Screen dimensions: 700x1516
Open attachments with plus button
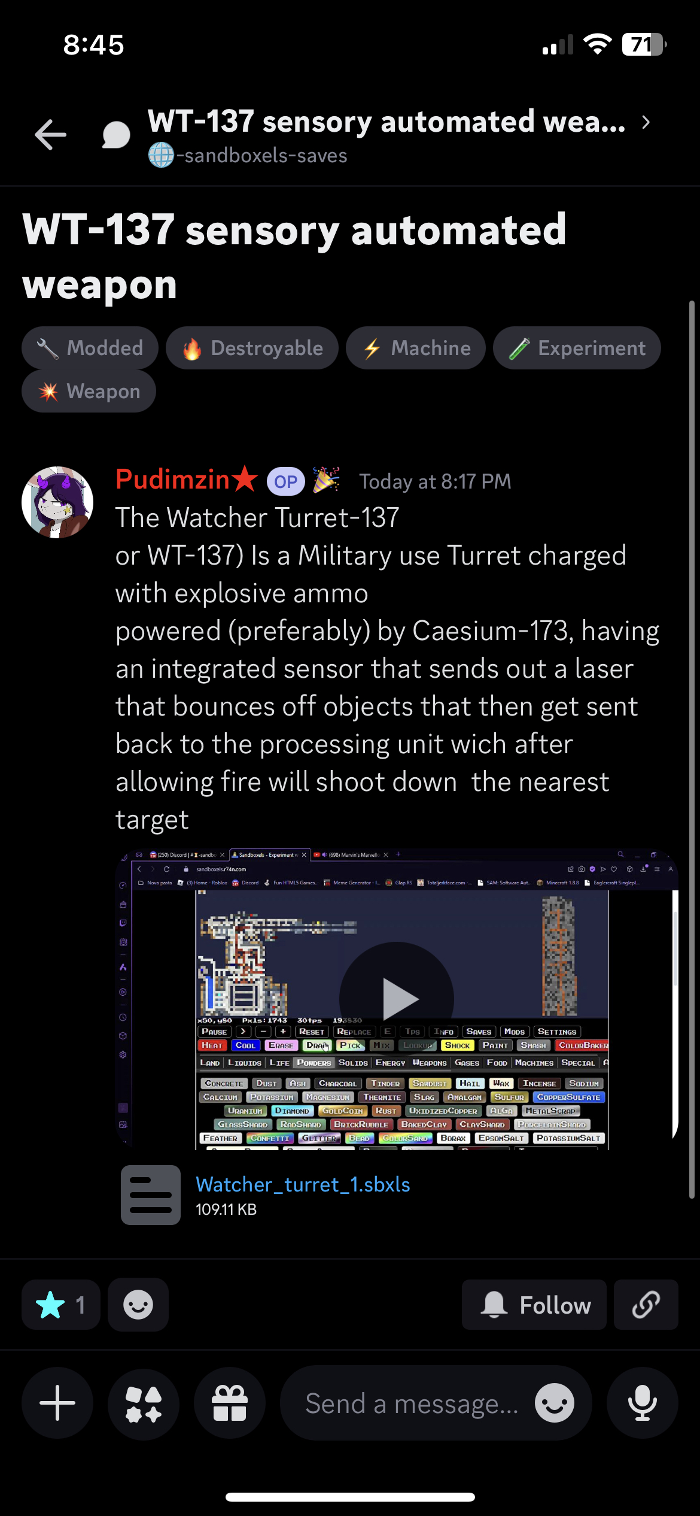coord(57,1403)
